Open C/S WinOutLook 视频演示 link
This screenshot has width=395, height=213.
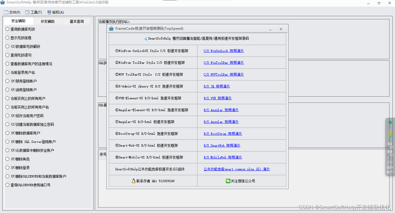pyautogui.click(x=224, y=51)
